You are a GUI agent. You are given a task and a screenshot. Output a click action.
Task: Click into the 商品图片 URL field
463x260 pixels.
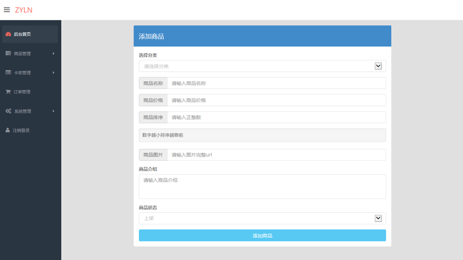pos(276,155)
